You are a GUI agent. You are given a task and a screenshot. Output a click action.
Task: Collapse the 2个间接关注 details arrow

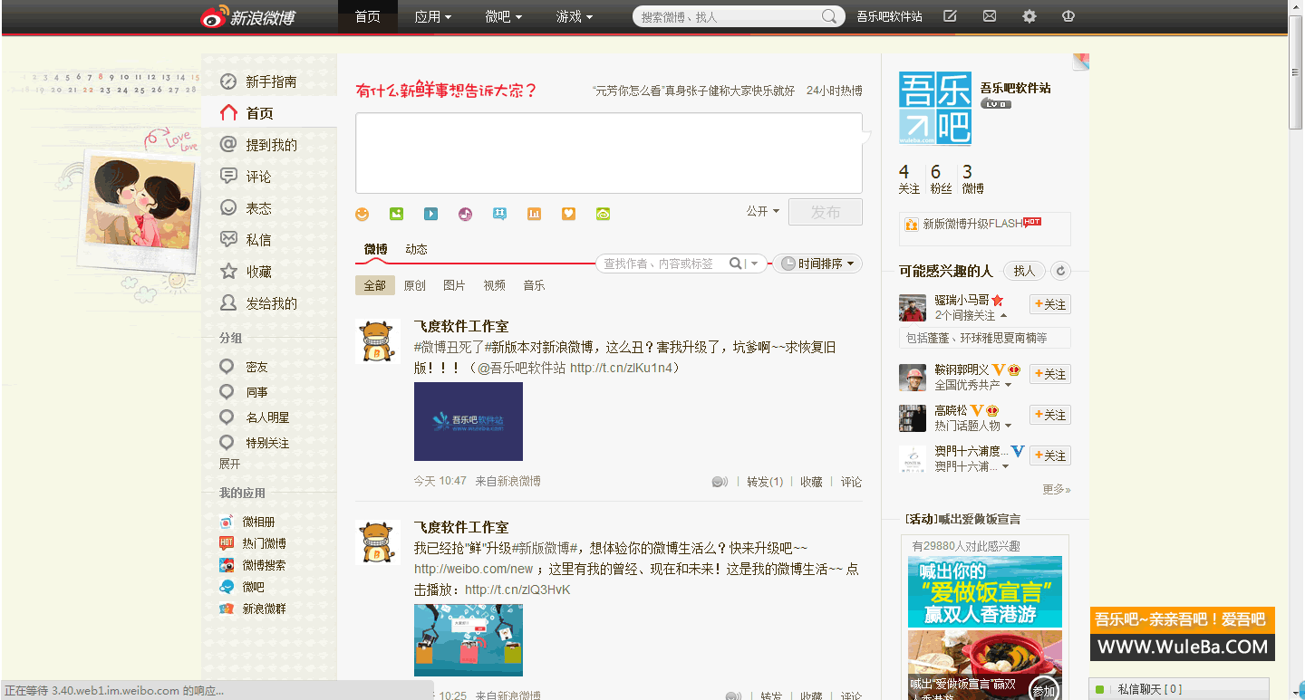coord(1003,316)
